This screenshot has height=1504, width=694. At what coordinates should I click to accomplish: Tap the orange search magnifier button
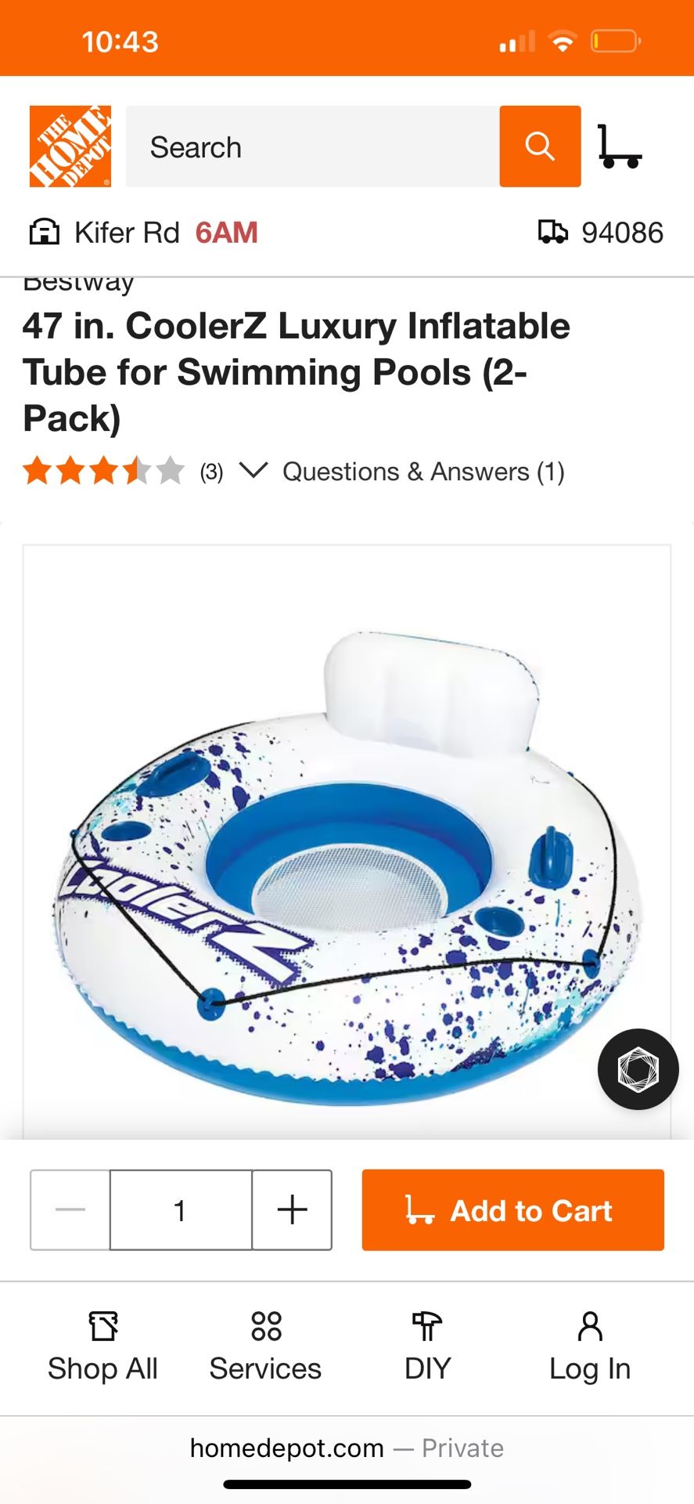(540, 146)
